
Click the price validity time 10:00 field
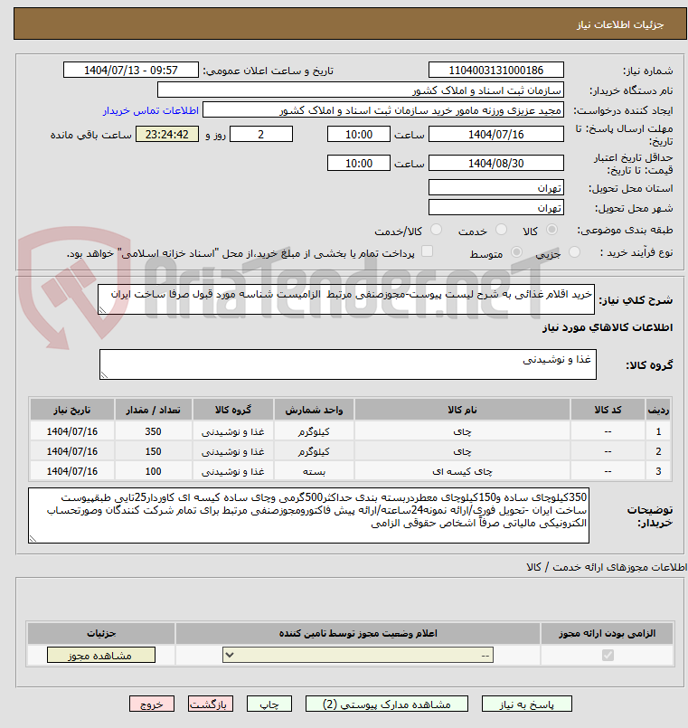coord(359,163)
